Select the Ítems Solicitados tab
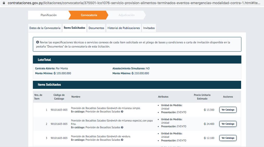This screenshot has width=264, height=147. click(x=74, y=28)
